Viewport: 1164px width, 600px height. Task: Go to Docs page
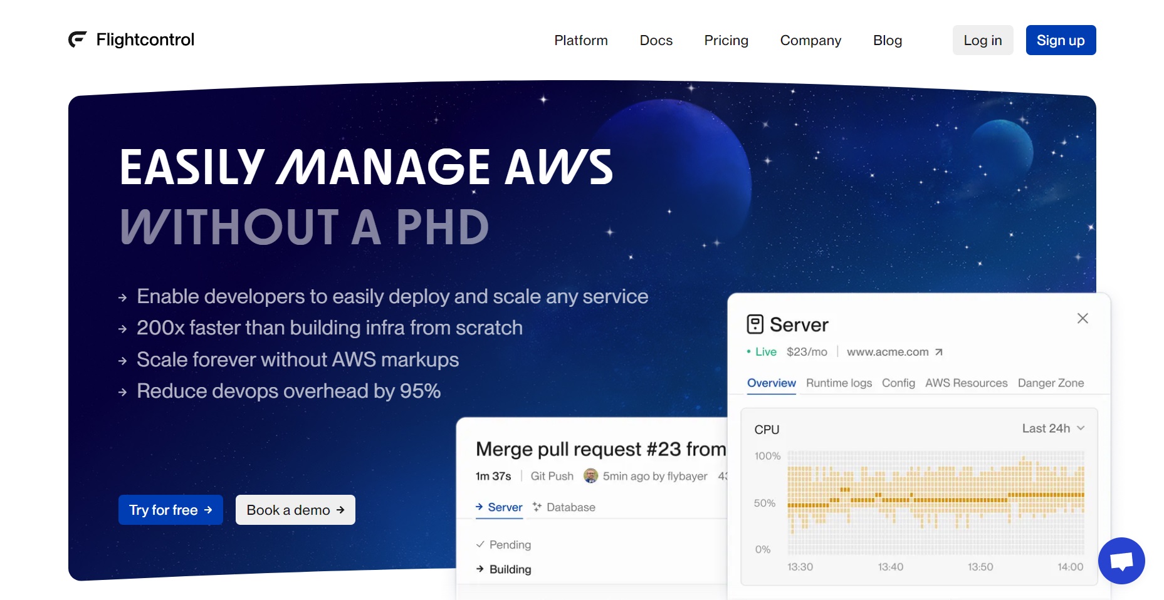tap(656, 40)
